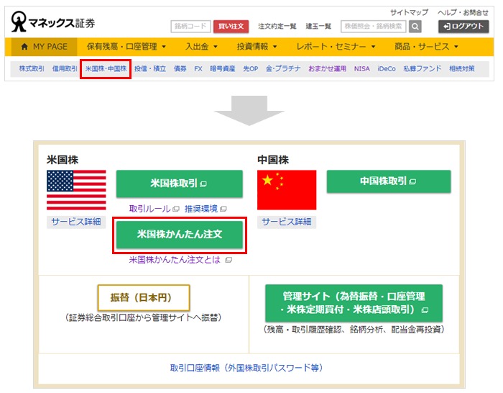
Task: Open ヘルプ・お問合せ link
Action: pyautogui.click(x=463, y=12)
